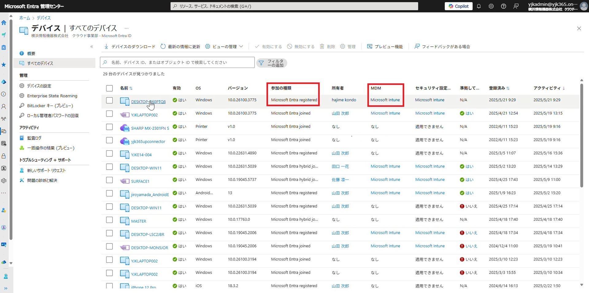
Task: Click the device icon for MASTER row
Action: tap(125, 221)
